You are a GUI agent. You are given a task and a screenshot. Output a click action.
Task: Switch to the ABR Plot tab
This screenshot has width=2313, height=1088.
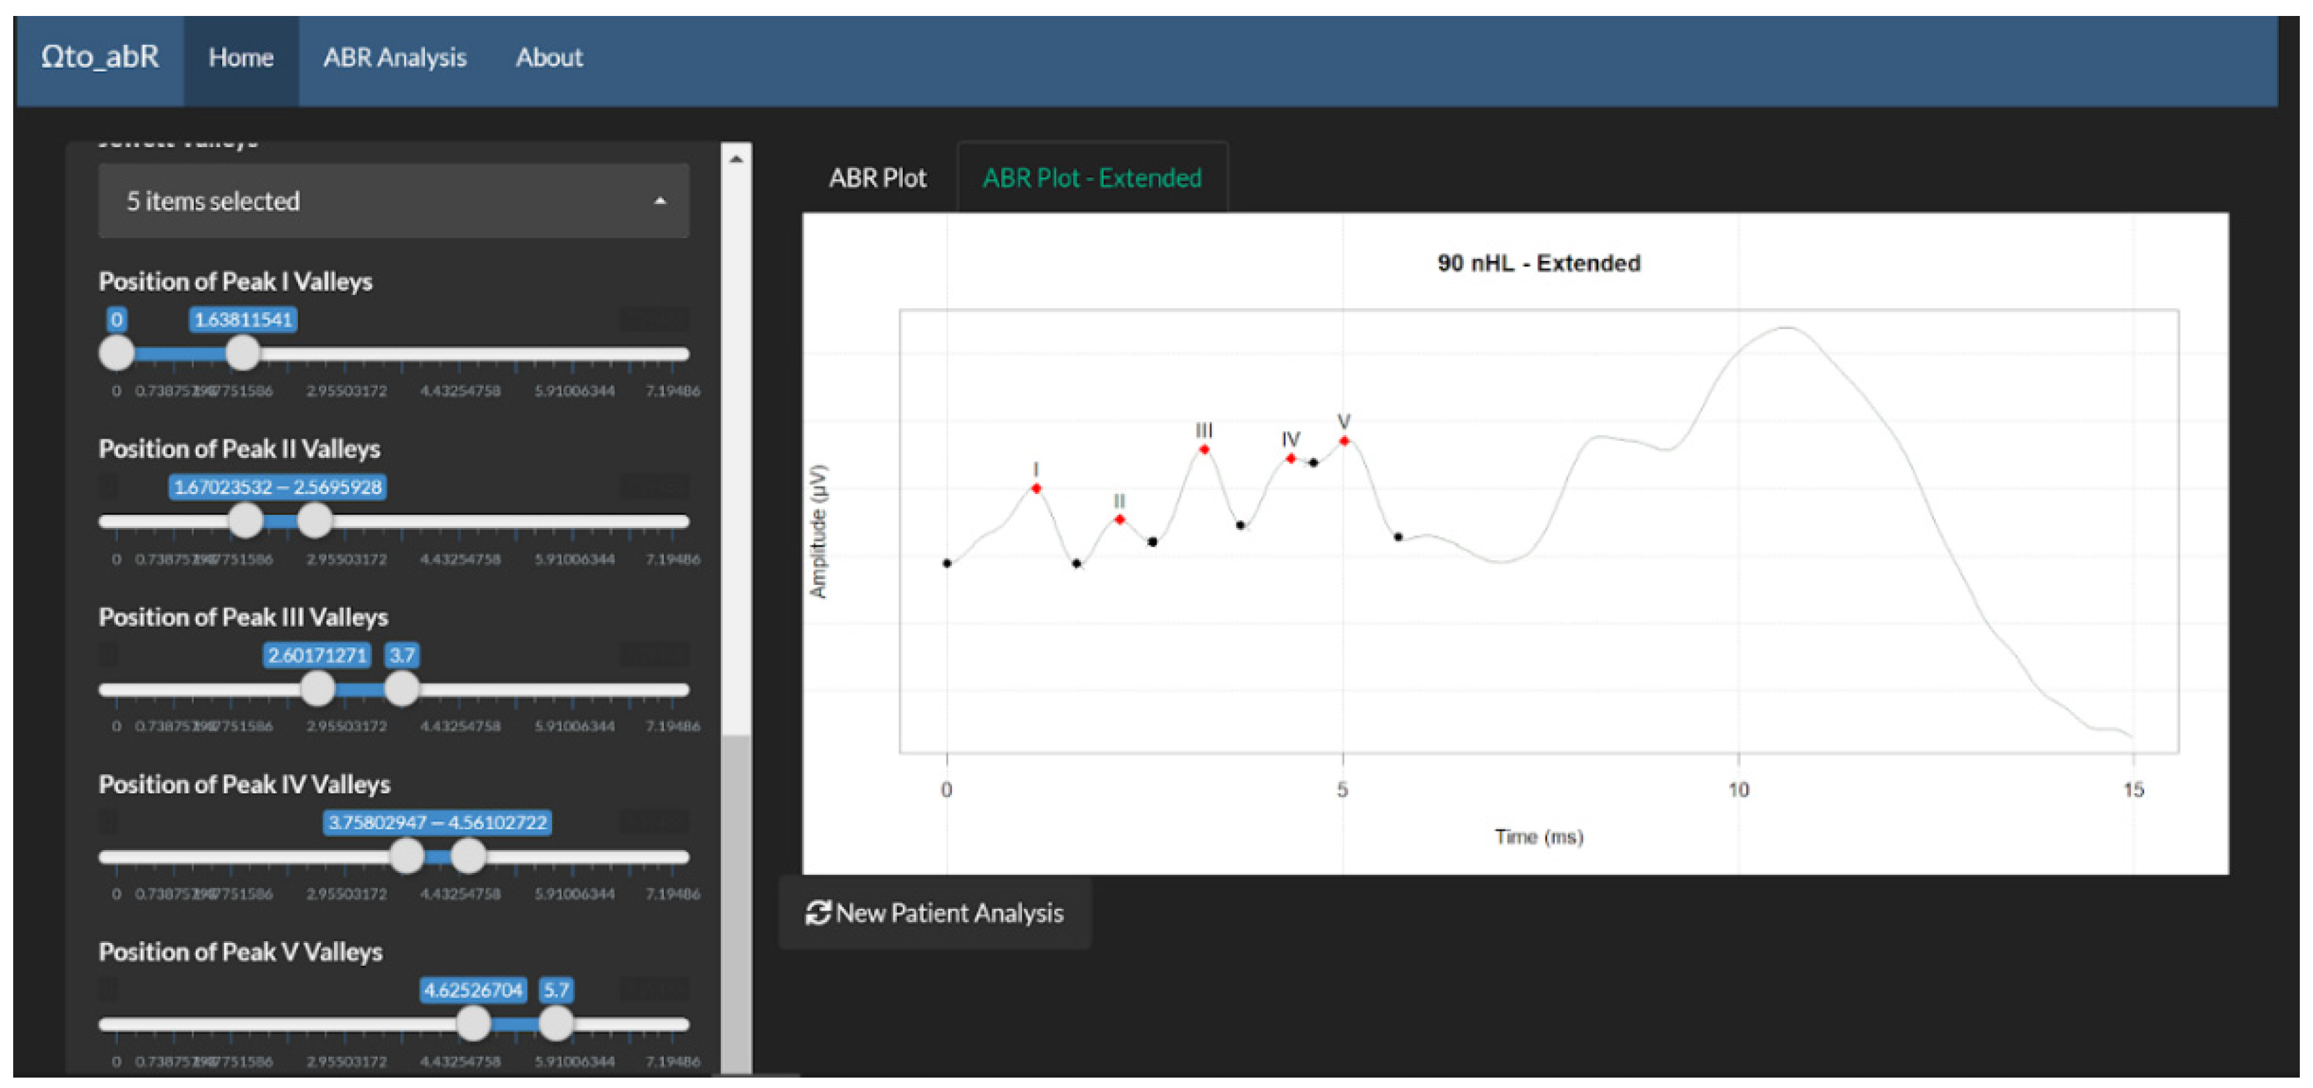(876, 178)
